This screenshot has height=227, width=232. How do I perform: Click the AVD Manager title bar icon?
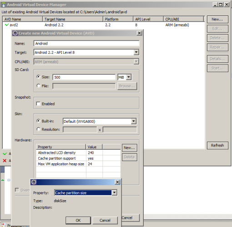[x=4, y=5]
